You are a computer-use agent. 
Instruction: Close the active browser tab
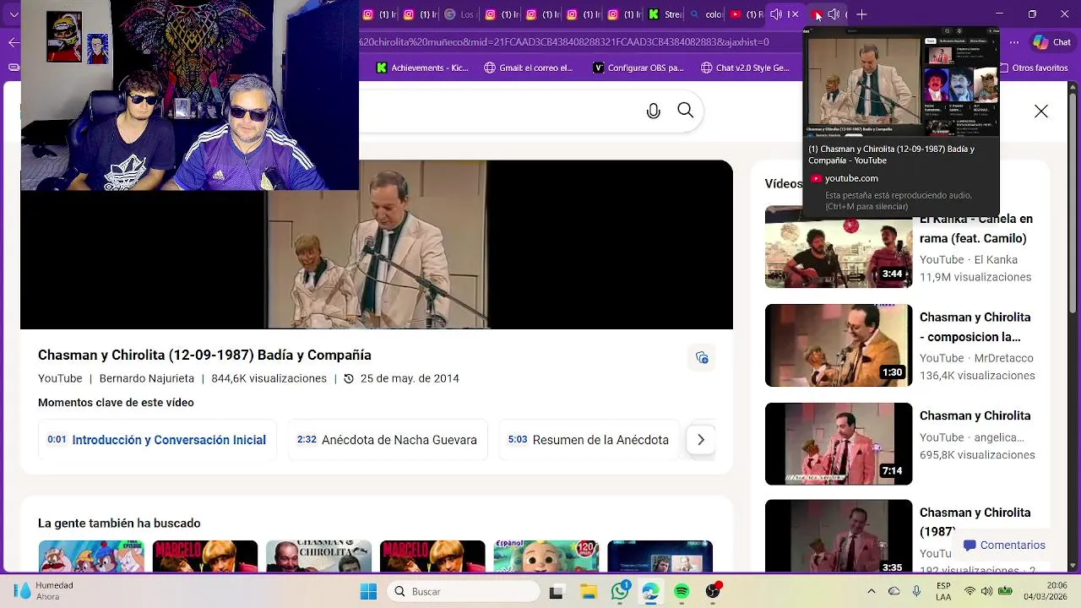point(794,14)
